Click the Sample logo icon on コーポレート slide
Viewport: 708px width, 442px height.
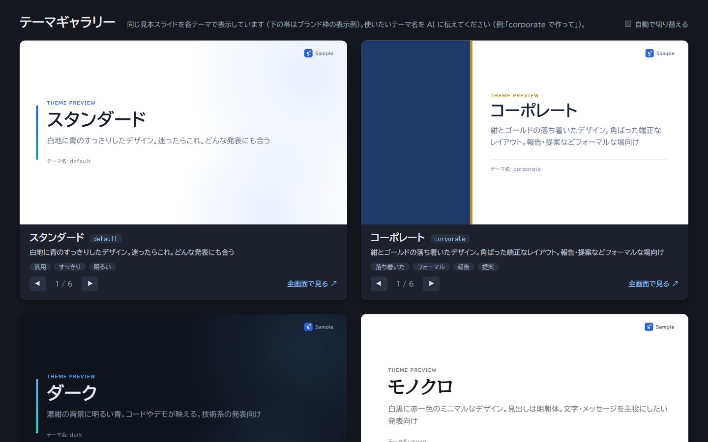coord(649,53)
